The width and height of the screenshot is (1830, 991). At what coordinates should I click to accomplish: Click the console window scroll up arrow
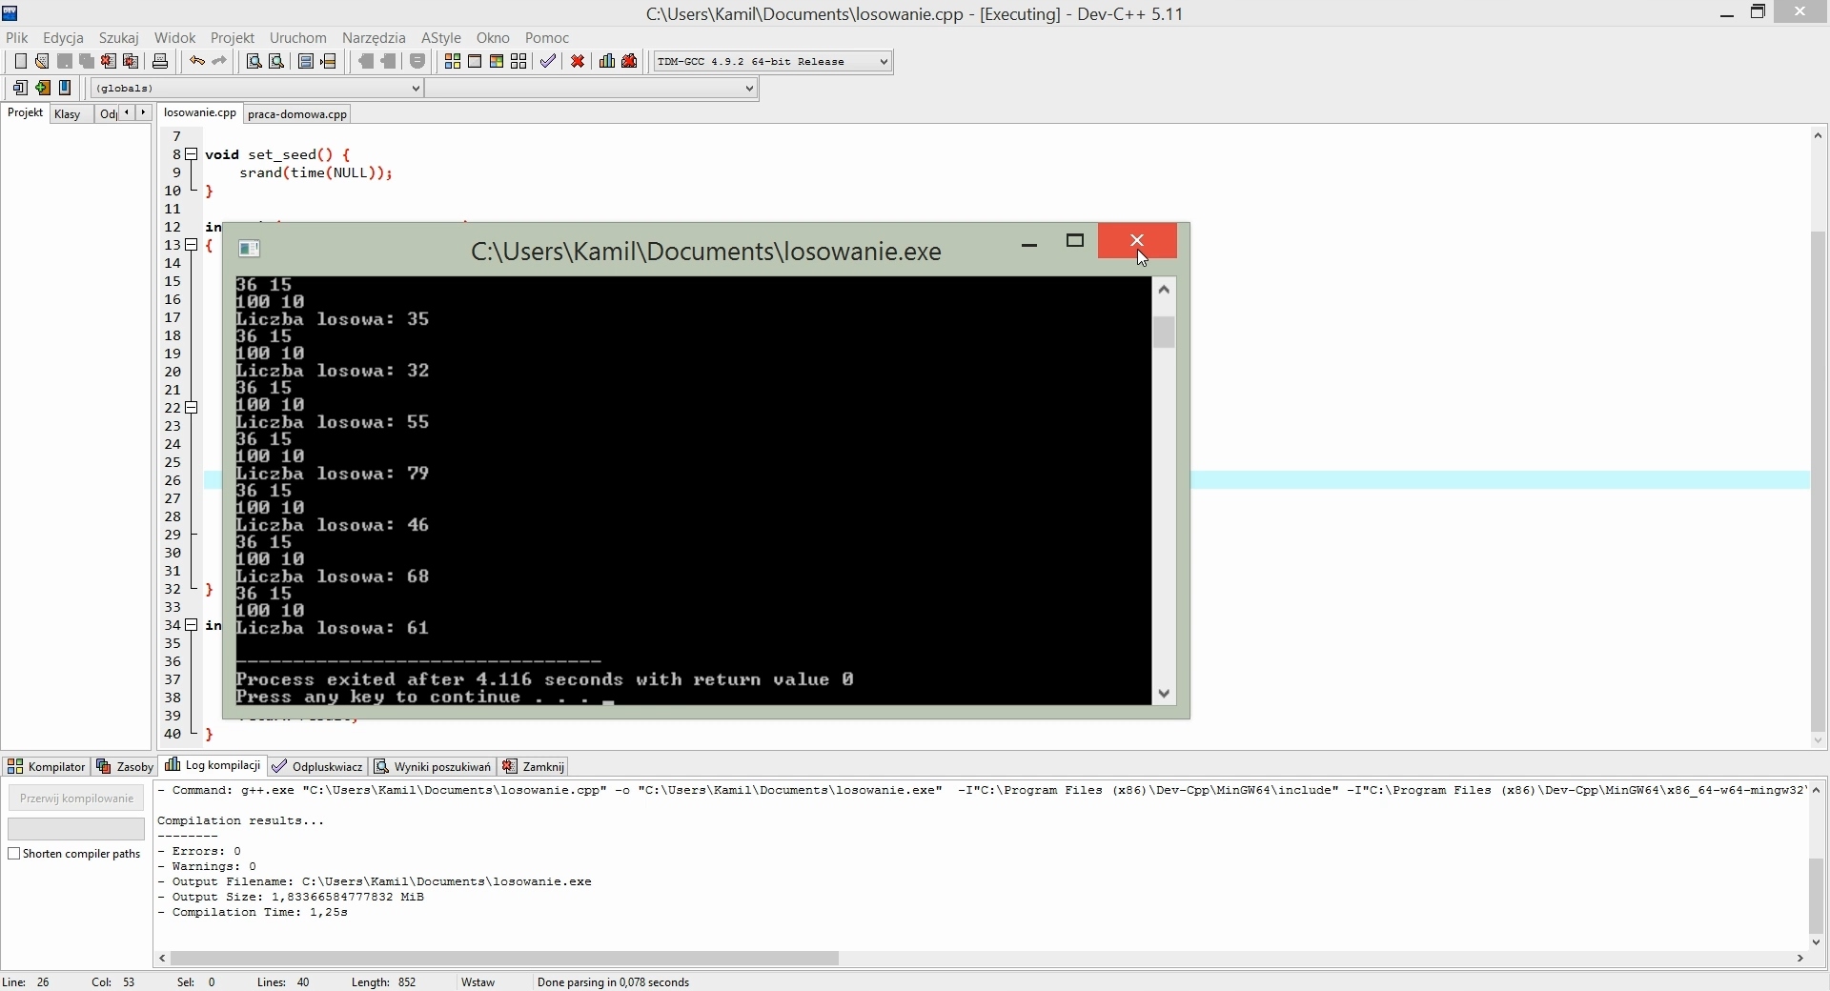coord(1164,290)
